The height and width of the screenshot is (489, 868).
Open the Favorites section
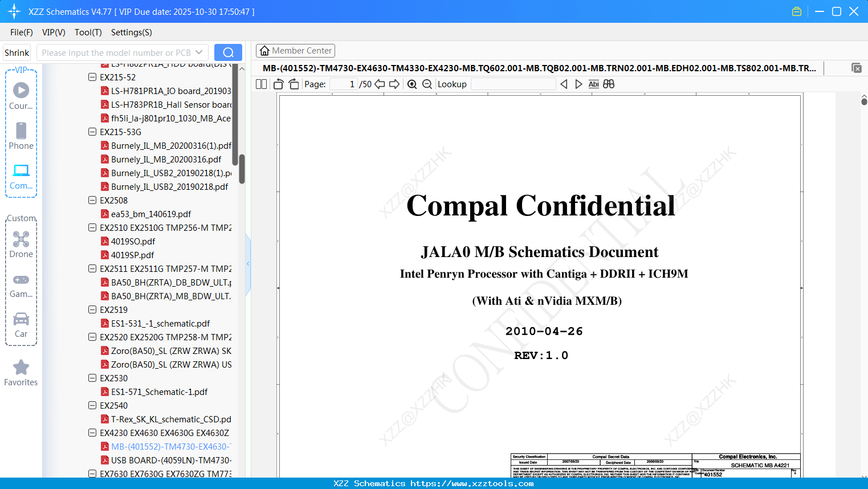coord(21,373)
